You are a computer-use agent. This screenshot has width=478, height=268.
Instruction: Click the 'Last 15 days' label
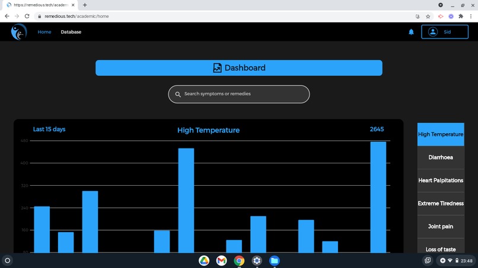coord(49,130)
